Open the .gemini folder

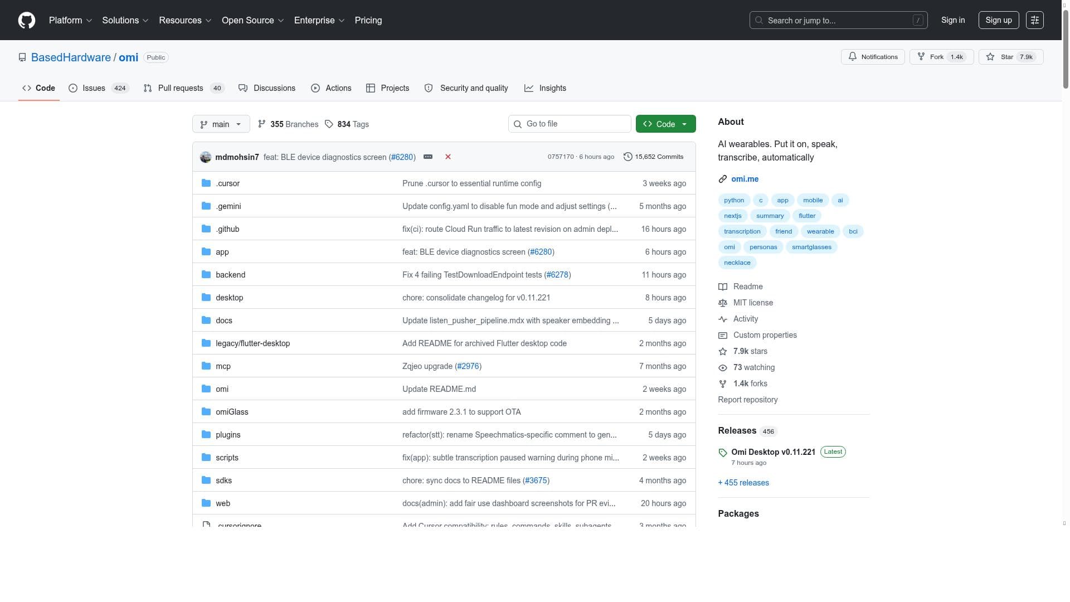pyautogui.click(x=228, y=206)
